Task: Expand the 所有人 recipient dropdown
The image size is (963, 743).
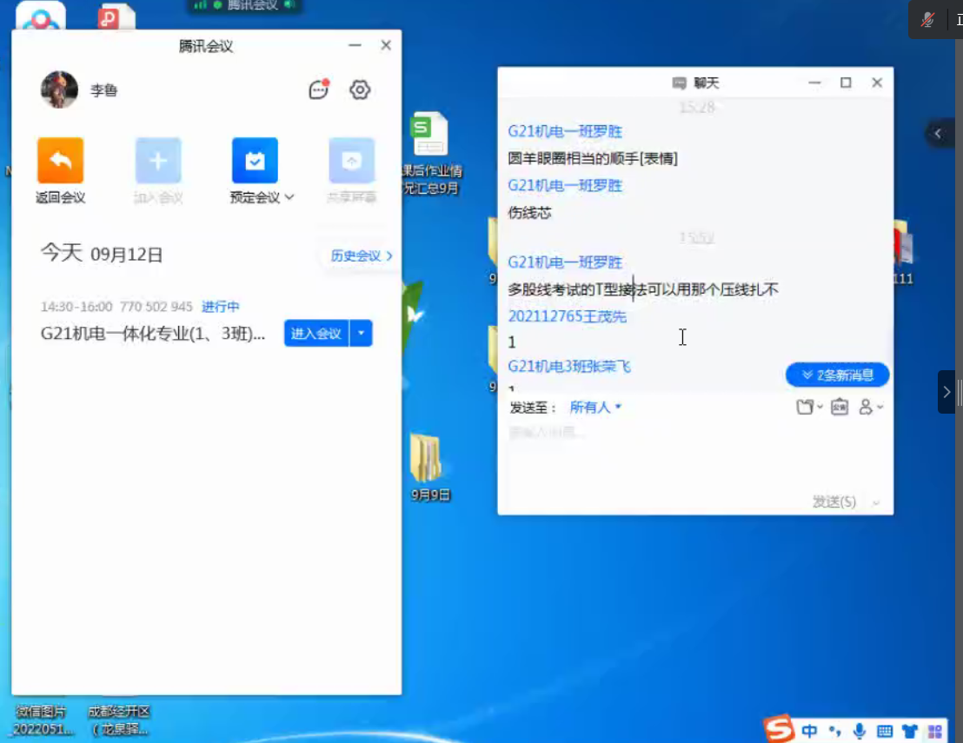Action: click(596, 407)
